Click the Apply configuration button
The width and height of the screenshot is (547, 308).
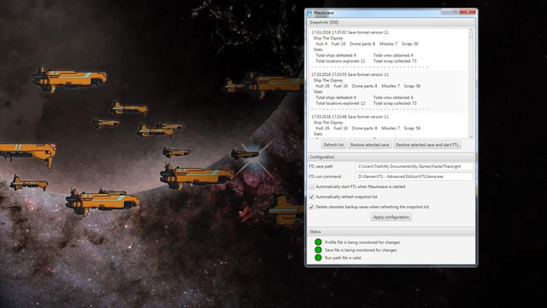[391, 218]
